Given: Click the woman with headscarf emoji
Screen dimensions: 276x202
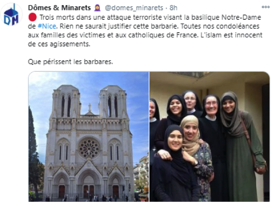Looking at the screenshot, I should [x=97, y=8].
